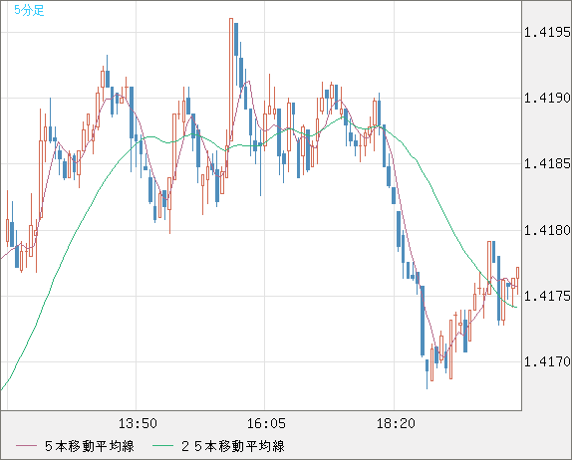Click the 1.4180 price axis label
This screenshot has height=460, width=572.
[x=547, y=230]
